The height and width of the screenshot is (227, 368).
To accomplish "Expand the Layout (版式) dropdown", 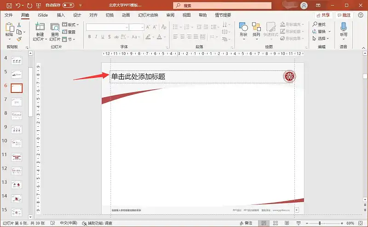I will [x=71, y=24].
